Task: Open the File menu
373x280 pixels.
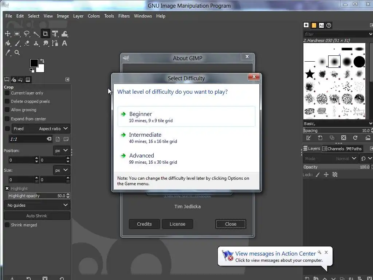Action: tap(9, 16)
